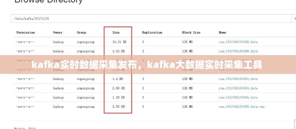Viewport: 296px width, 129px height.
Task: Click the Browse Directory page heading
Action: tap(48, 2)
